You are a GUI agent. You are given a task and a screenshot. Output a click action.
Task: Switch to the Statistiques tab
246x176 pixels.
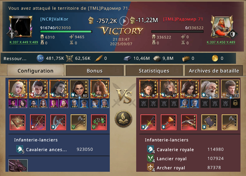(x=154, y=71)
